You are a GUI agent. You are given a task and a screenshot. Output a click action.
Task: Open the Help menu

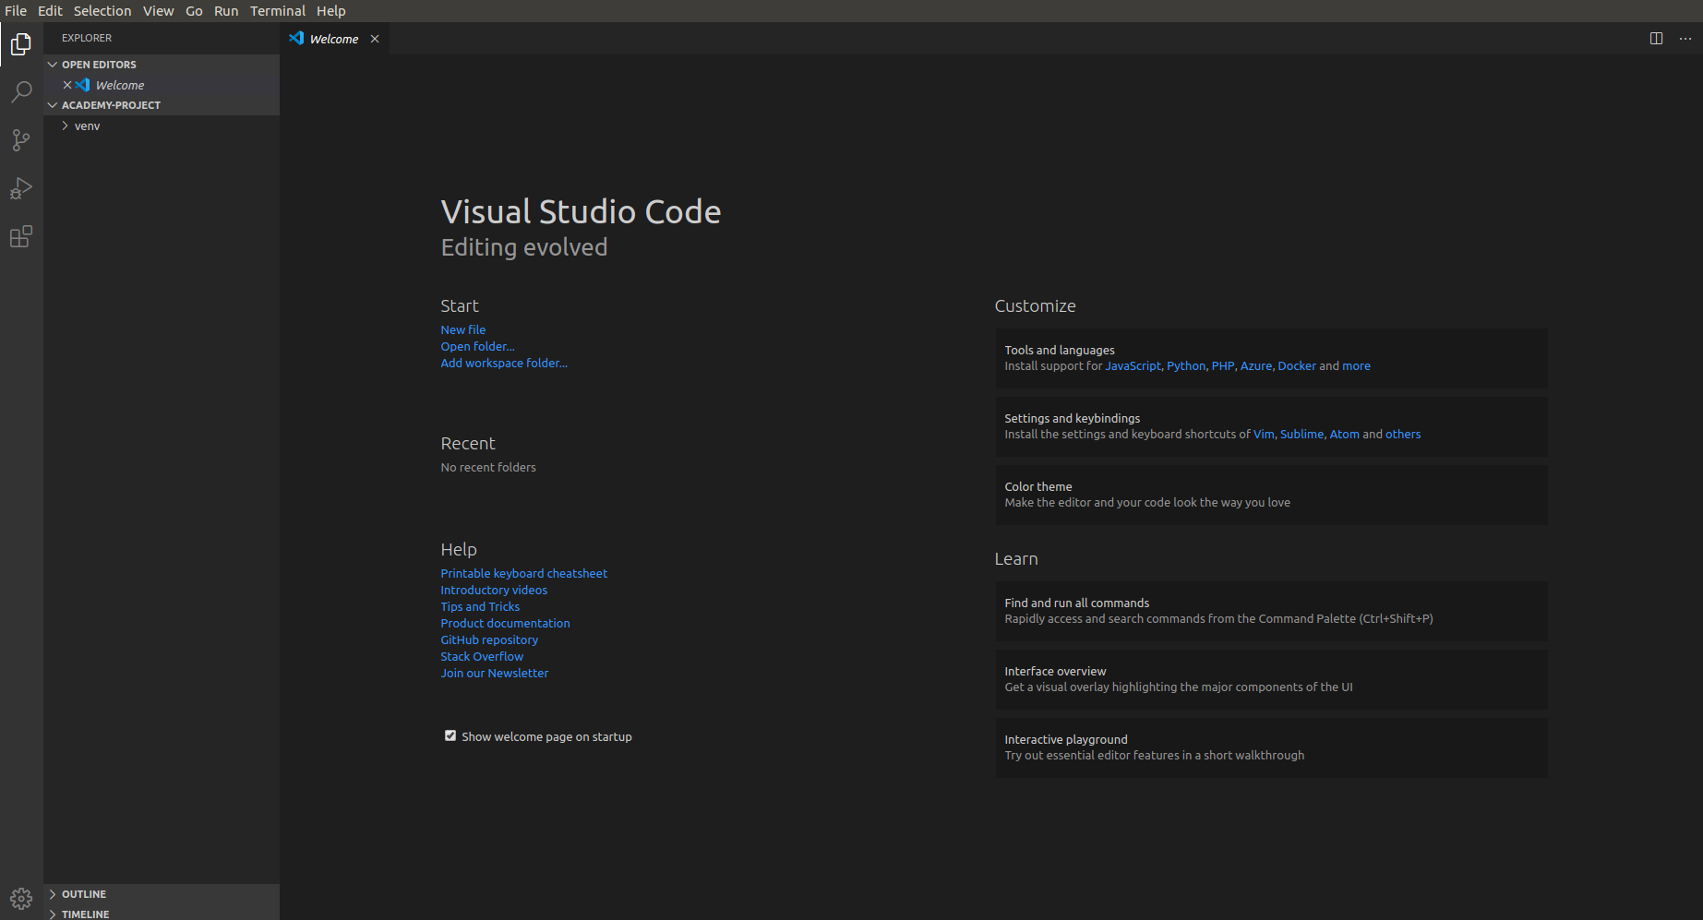(330, 11)
